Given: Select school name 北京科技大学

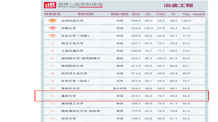Looking at the screenshot, I should (72, 21).
